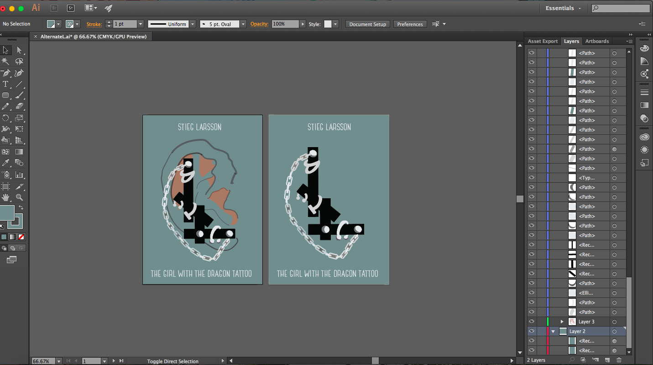Toggle eye of <Path> row directly above Layer 3
The width and height of the screenshot is (653, 365).
click(x=532, y=312)
